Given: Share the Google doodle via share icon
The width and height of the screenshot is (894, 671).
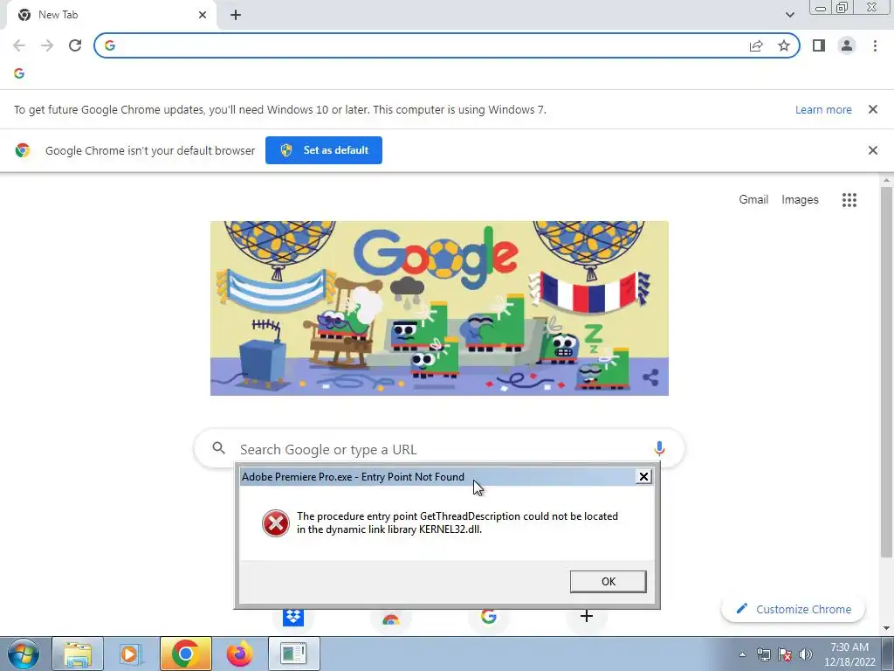Looking at the screenshot, I should (650, 377).
